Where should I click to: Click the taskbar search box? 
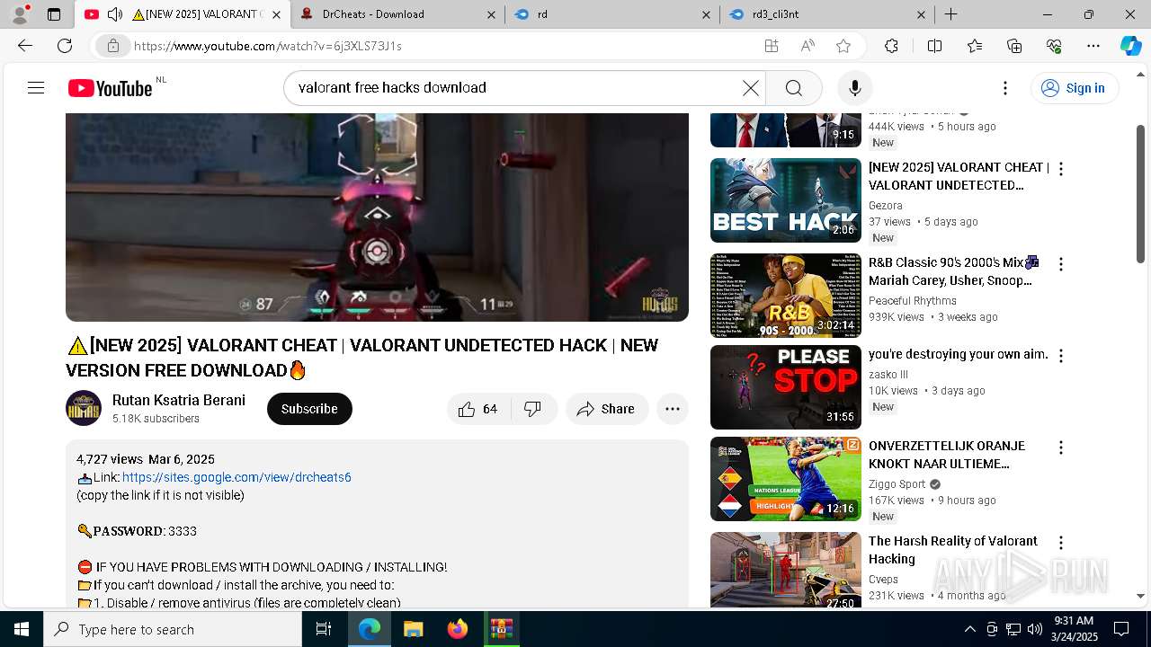coord(173,629)
